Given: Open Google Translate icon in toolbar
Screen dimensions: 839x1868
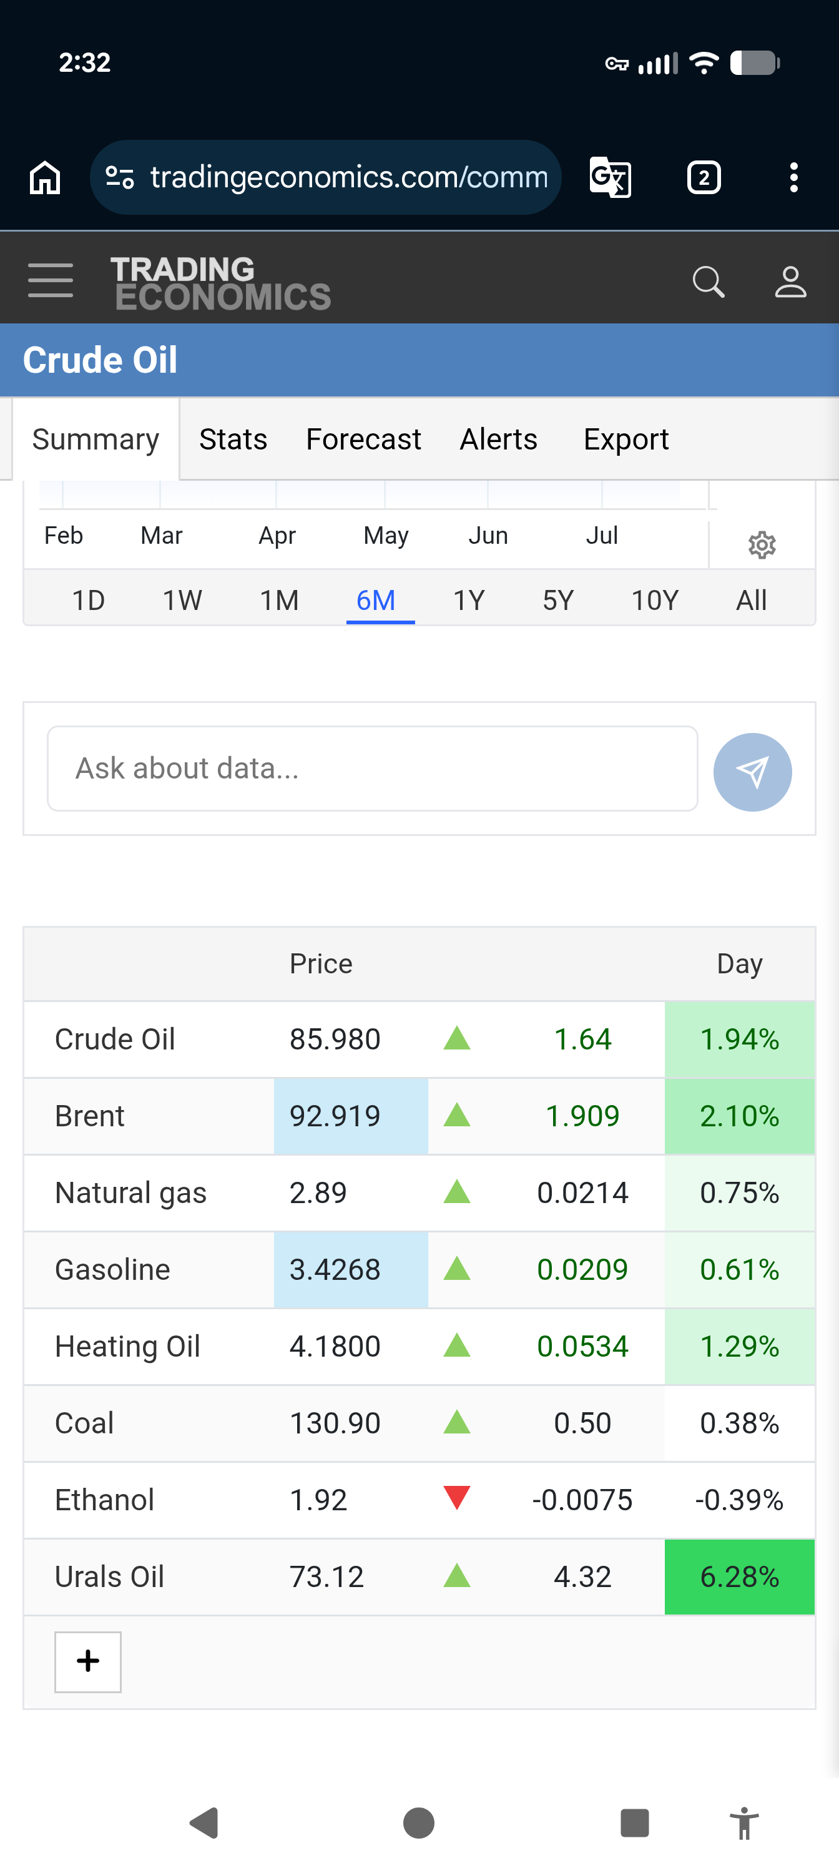Looking at the screenshot, I should pyautogui.click(x=610, y=178).
